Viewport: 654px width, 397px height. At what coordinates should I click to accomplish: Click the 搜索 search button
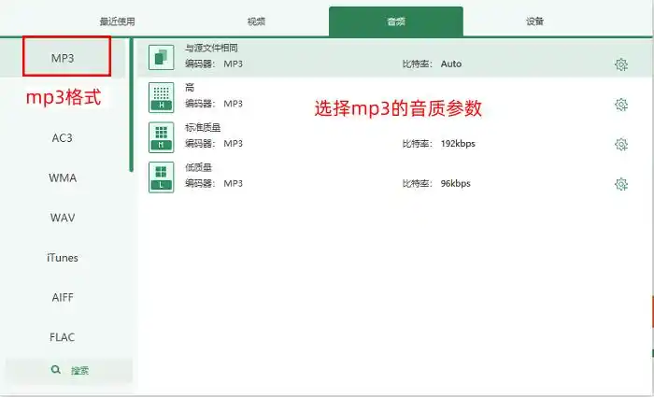[x=69, y=371]
